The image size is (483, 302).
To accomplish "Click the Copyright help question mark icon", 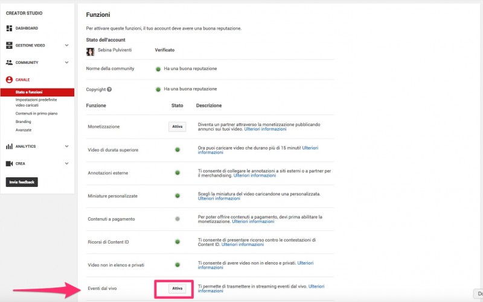I will tap(109, 89).
